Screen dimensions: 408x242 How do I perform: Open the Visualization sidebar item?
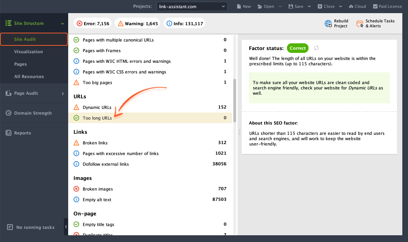(29, 52)
